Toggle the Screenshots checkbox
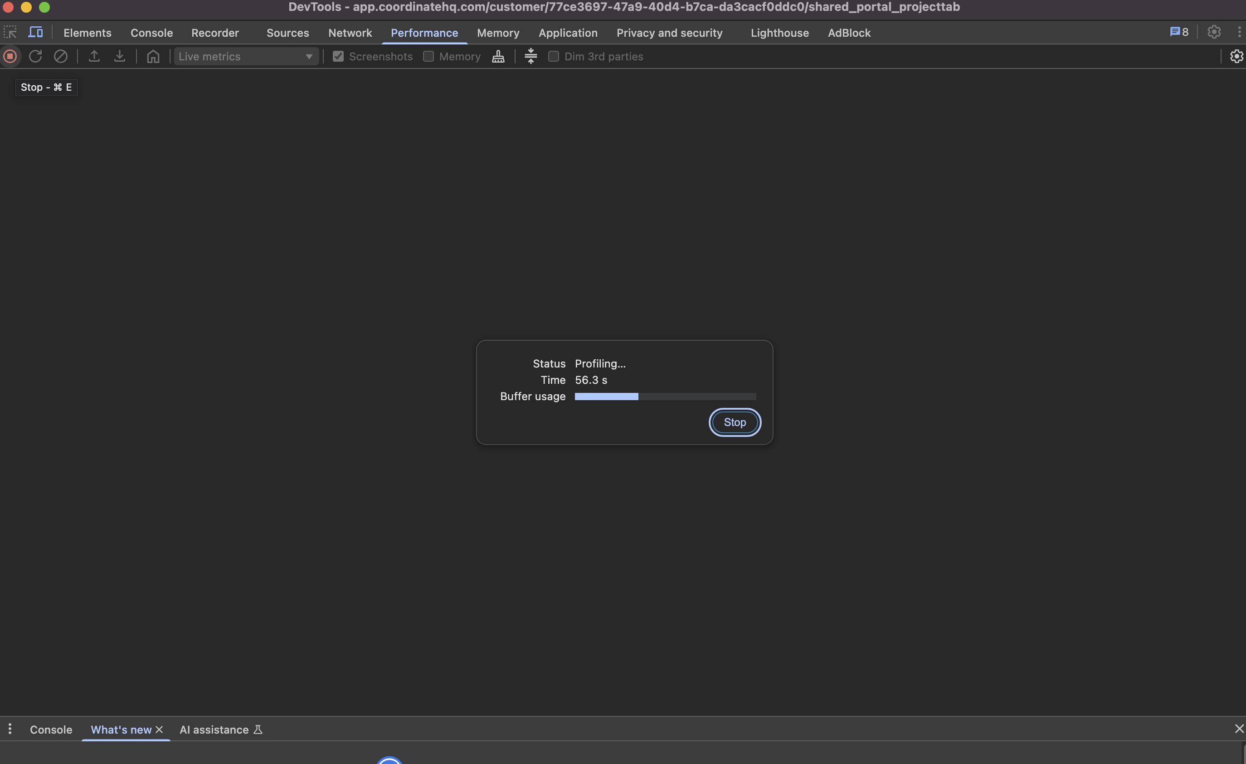The image size is (1246, 764). click(338, 56)
